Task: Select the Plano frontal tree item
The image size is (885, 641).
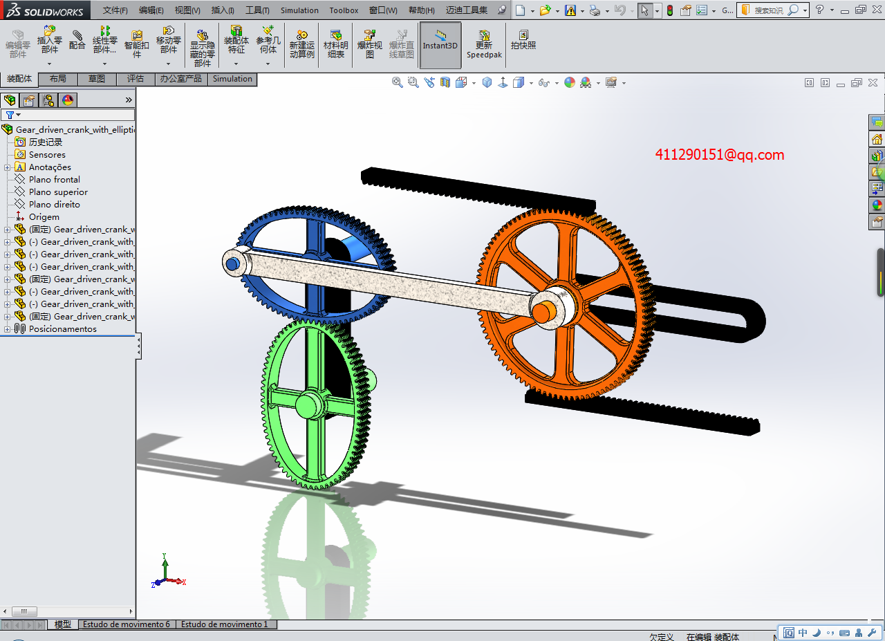Action: tap(55, 180)
